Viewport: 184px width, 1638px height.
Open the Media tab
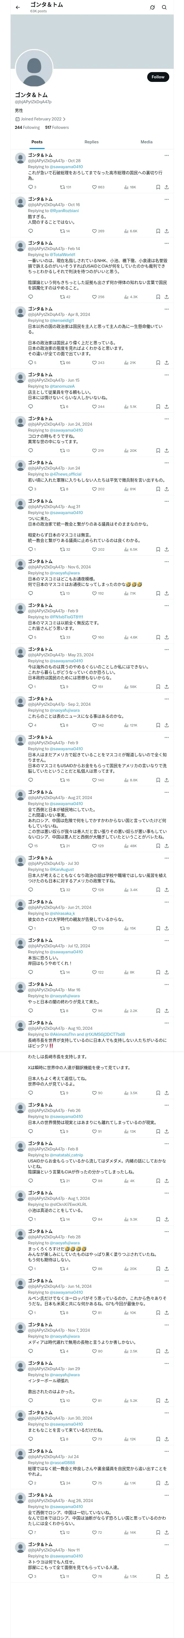[x=147, y=142]
